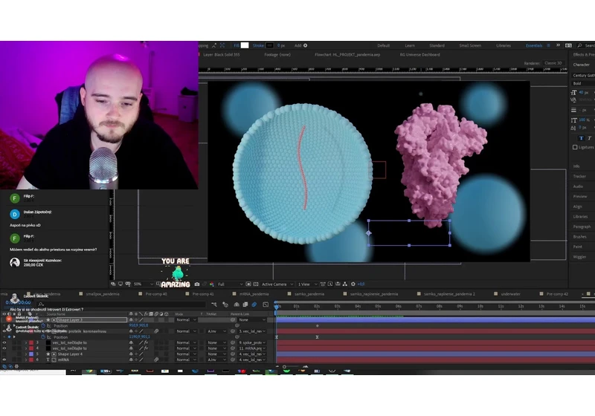This screenshot has height=416, width=595.
Task: Open the Normal blend mode dropdown of Shape Layer 3
Action: tap(185, 319)
